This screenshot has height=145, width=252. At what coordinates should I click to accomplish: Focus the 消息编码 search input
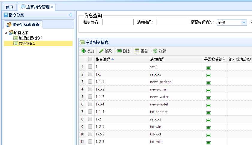pyautogui.click(x=172, y=22)
